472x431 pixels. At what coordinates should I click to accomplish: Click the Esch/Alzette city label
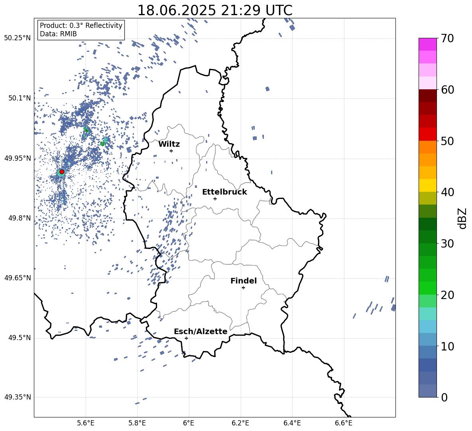(201, 331)
